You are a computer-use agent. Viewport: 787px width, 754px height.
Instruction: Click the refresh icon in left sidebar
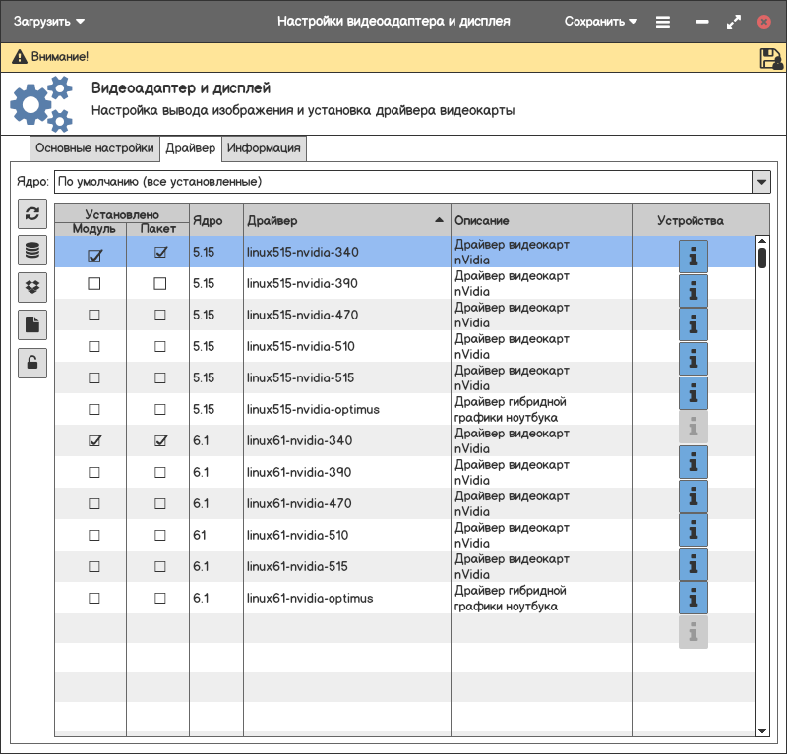tap(32, 213)
